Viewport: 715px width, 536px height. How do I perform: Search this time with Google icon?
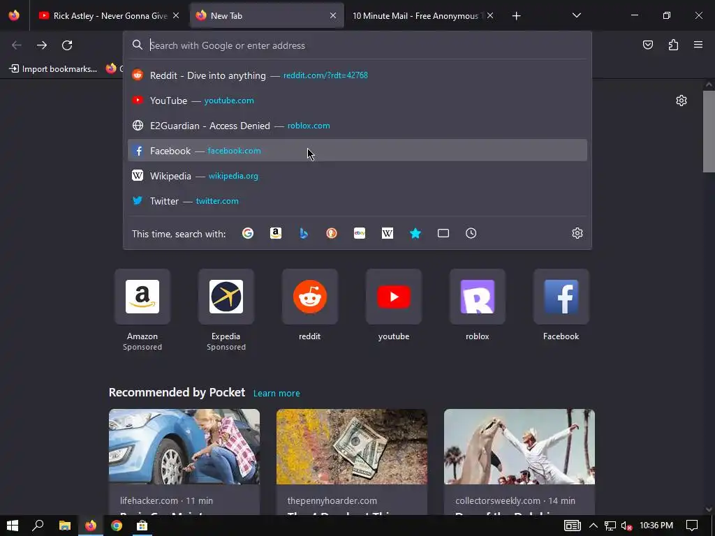click(248, 233)
